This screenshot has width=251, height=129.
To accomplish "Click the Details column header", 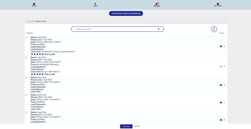I will 30,33.
